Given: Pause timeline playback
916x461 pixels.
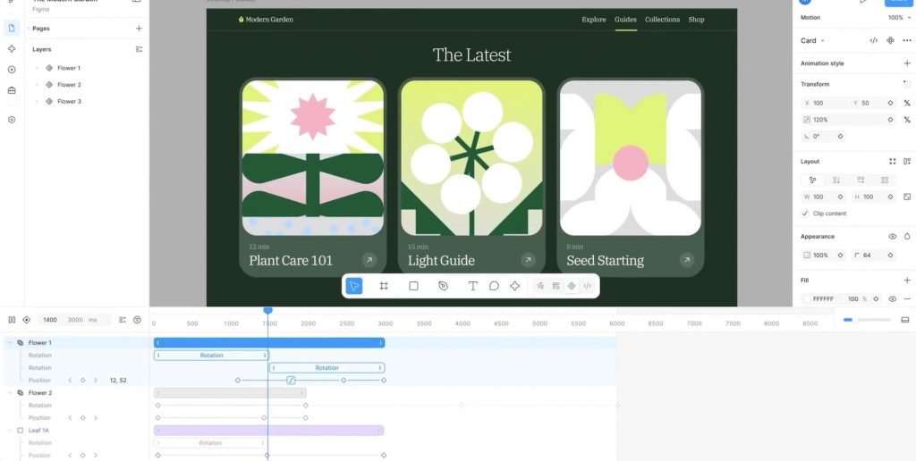Looking at the screenshot, I should 12,320.
